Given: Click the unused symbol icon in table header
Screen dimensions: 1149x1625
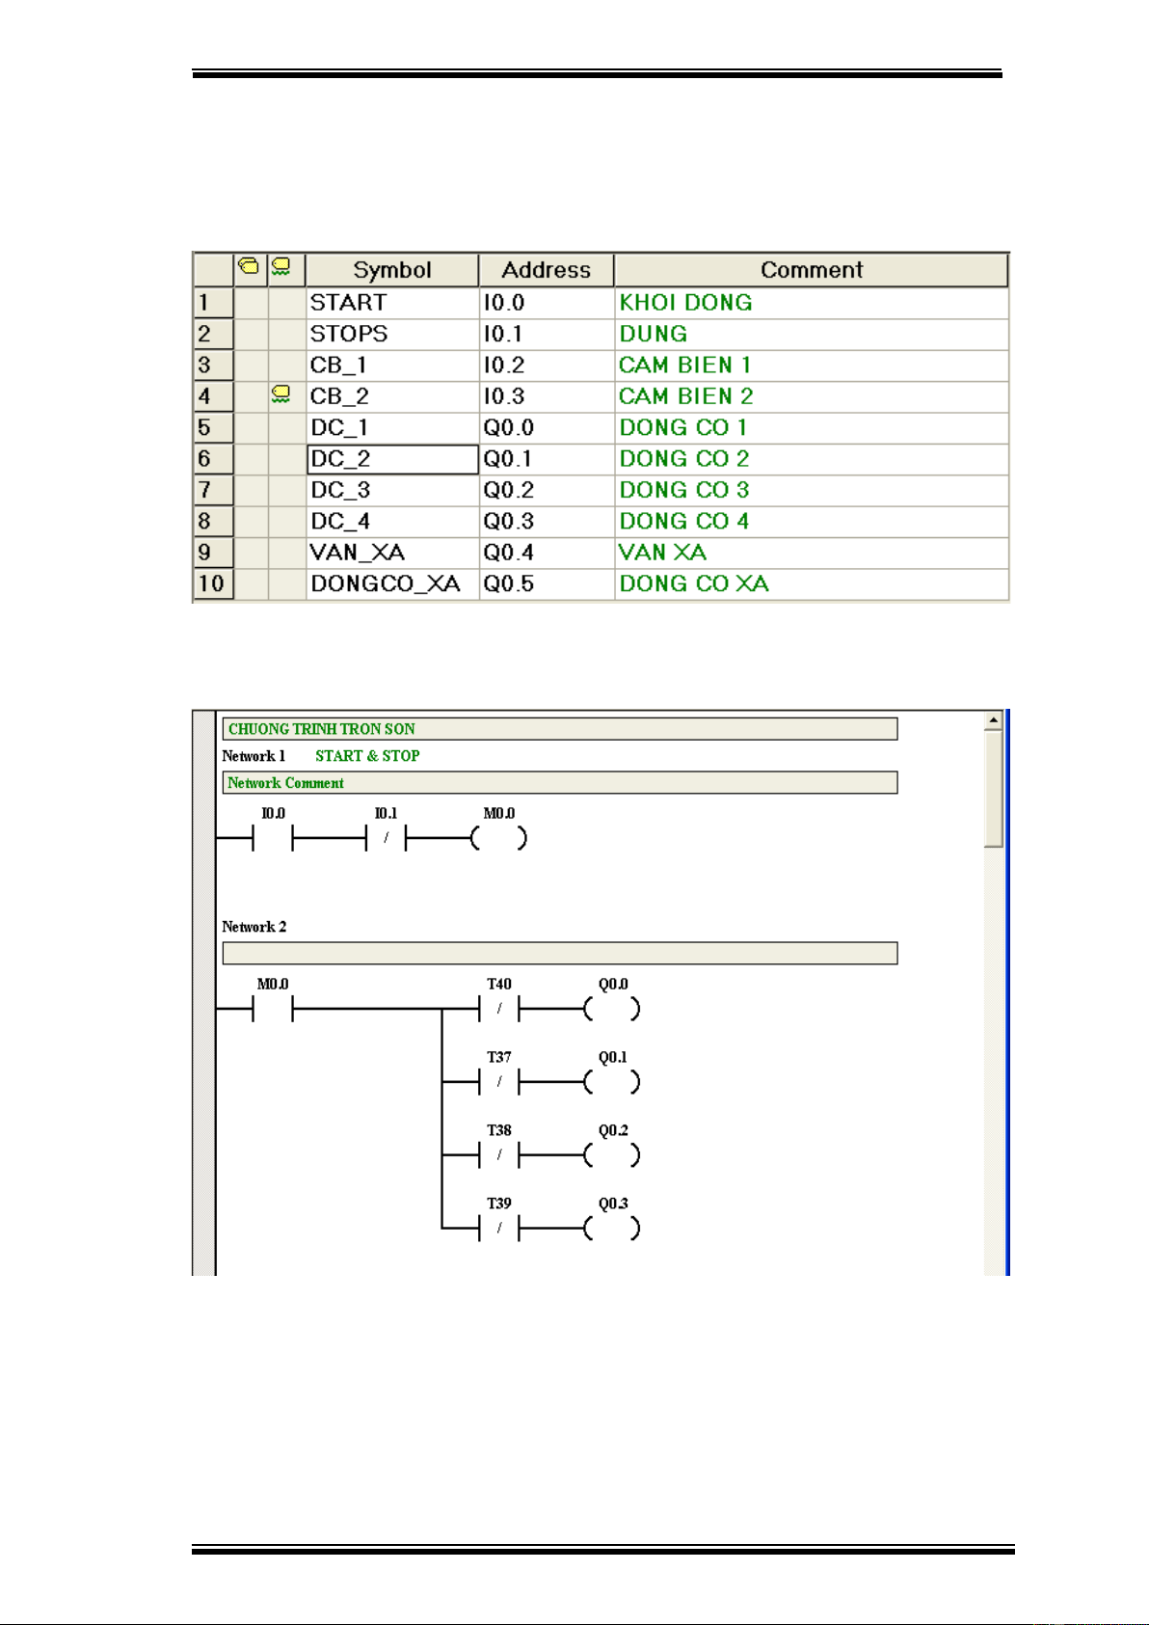Looking at the screenshot, I should coord(281,267).
